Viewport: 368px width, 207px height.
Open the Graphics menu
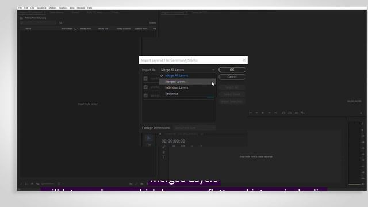pyautogui.click(x=63, y=8)
